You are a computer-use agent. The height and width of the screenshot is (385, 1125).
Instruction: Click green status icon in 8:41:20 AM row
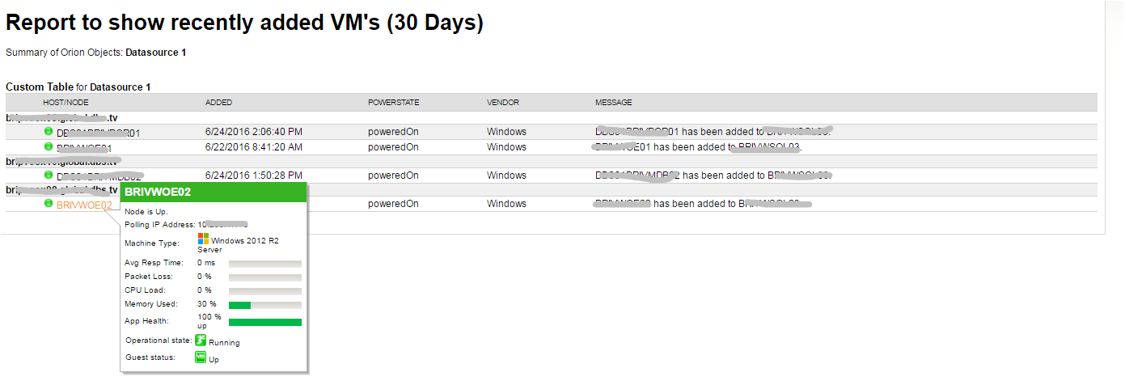(x=48, y=146)
